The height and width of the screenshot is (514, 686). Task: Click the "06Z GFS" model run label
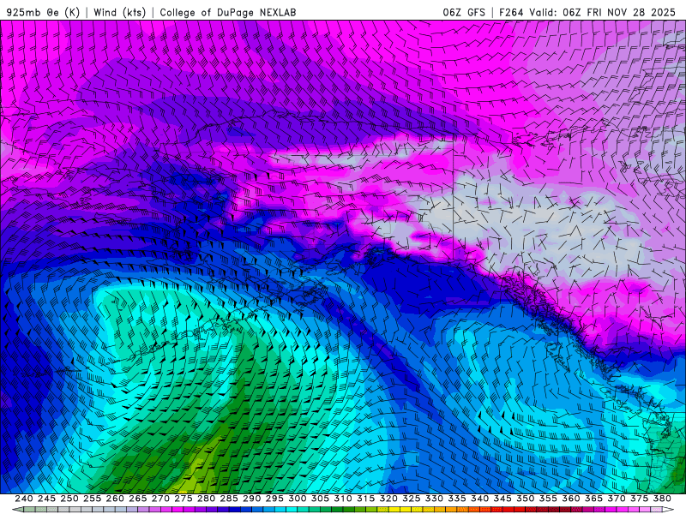pos(464,12)
